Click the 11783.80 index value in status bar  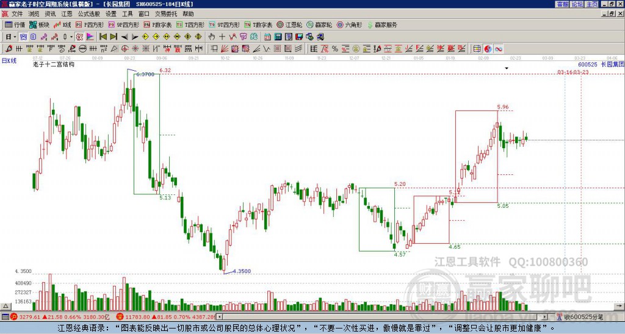point(137,318)
